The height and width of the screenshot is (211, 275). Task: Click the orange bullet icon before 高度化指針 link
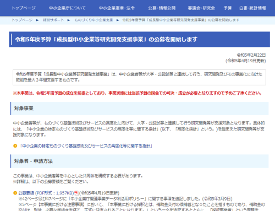coord(15,146)
